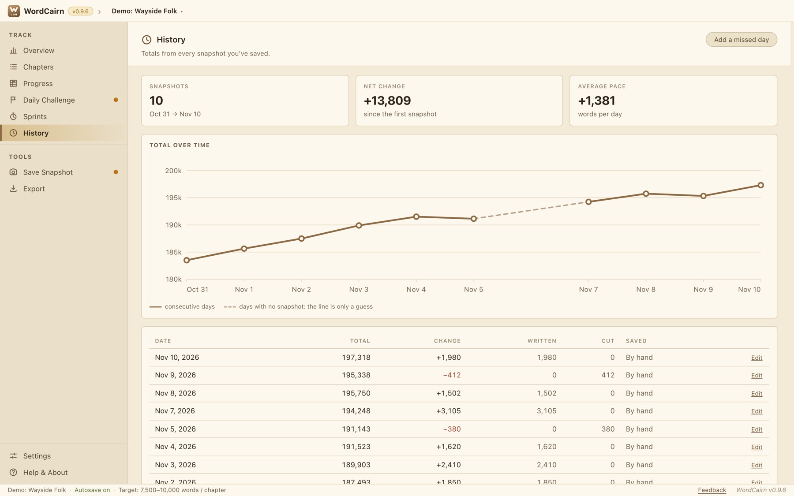Screen dimensions: 794x496
Task: Click the Nov 4 data point on chart
Action: coord(416,216)
